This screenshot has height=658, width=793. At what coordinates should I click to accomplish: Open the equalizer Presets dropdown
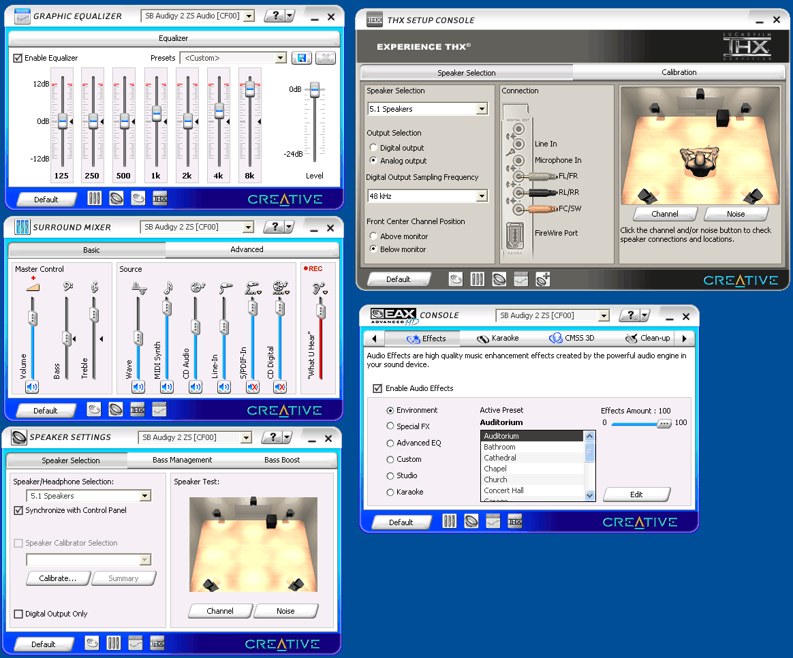coord(281,58)
